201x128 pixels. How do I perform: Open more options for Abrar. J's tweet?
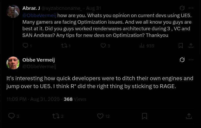pos(191,8)
